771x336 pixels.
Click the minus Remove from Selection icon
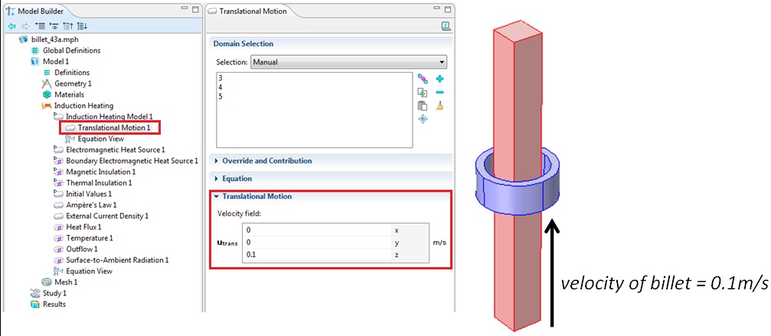[439, 93]
